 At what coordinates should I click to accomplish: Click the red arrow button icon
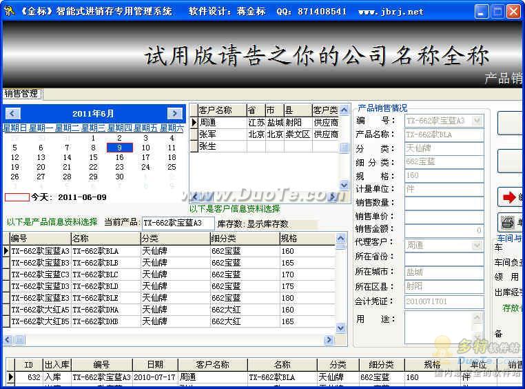tap(509, 198)
